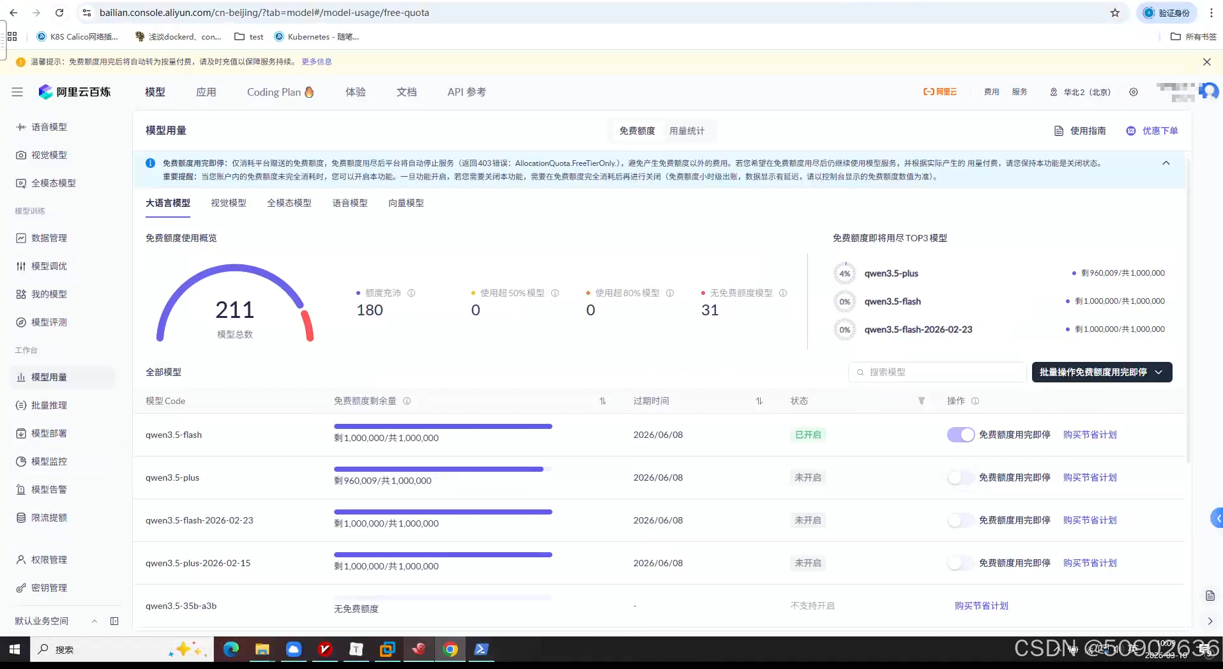Click the user avatar icon
Image resolution: width=1223 pixels, height=669 pixels.
pyautogui.click(x=1209, y=91)
